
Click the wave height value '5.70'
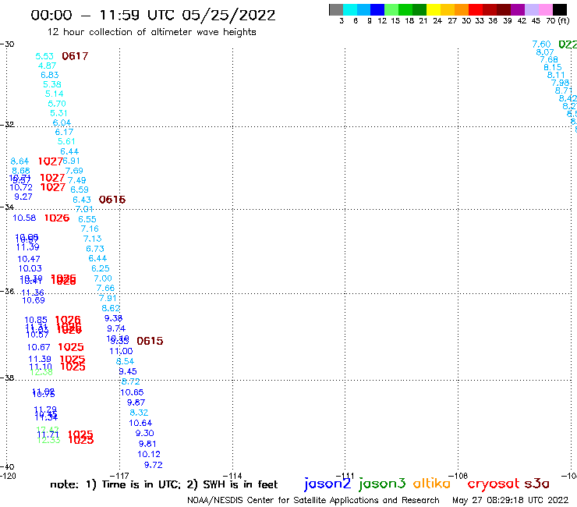pyautogui.click(x=57, y=104)
